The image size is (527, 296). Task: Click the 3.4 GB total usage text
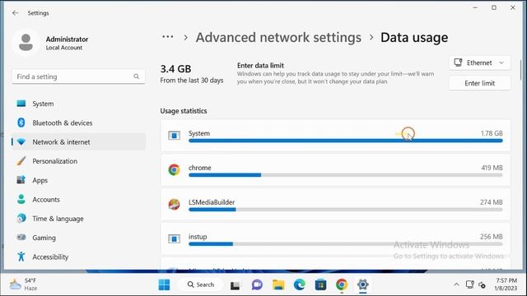(x=175, y=69)
